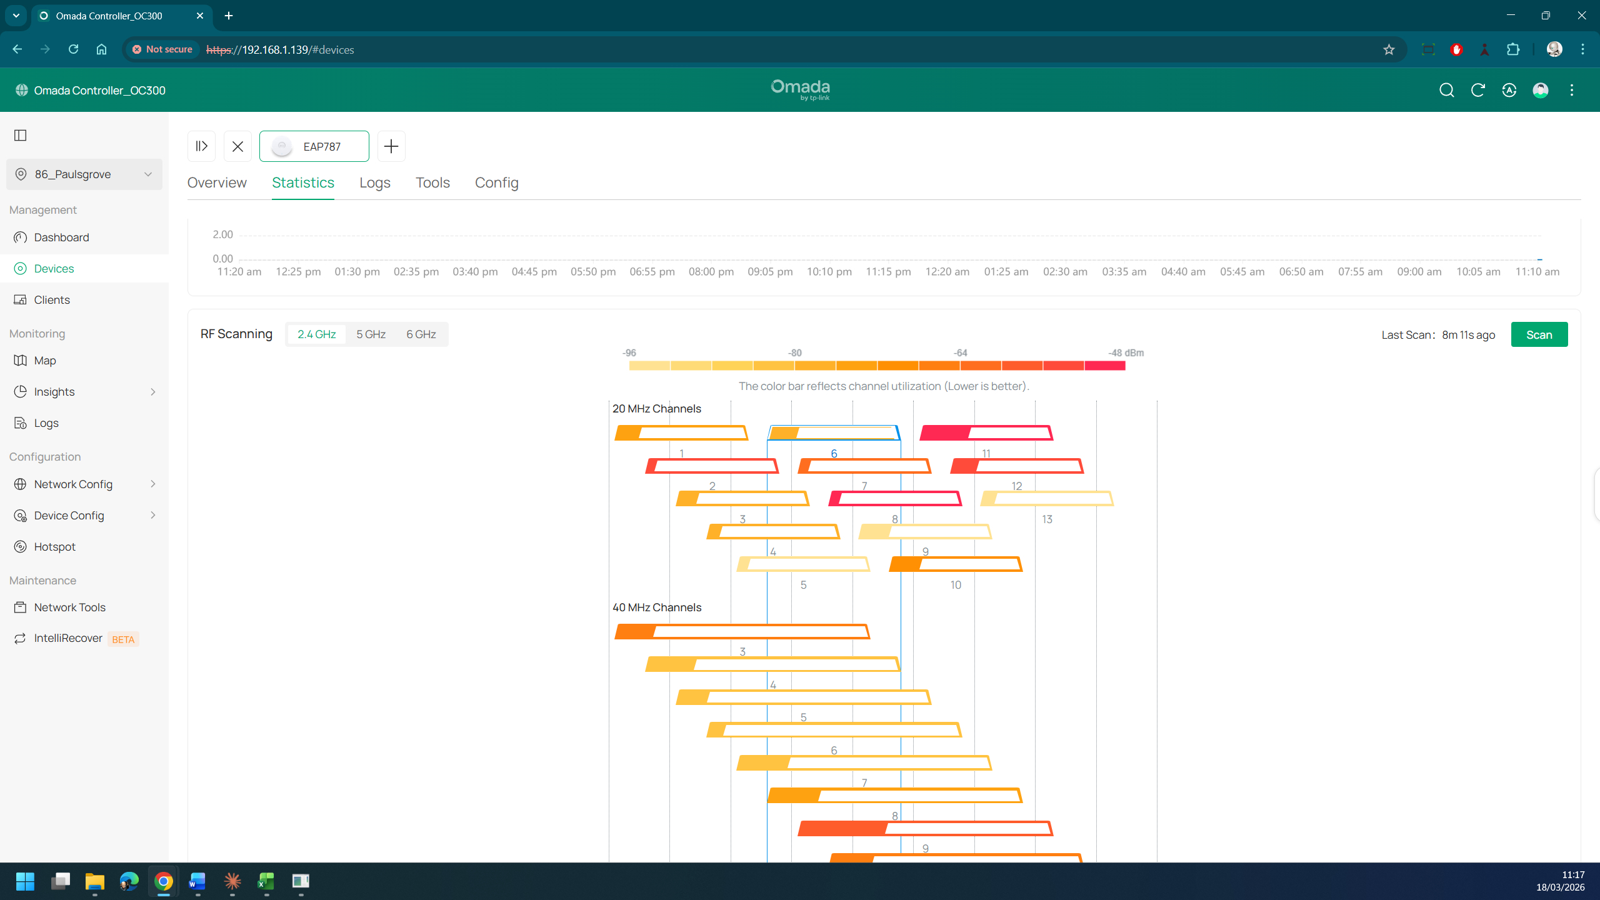Open the global search magnifier icon
This screenshot has height=900, width=1600.
(1446, 90)
